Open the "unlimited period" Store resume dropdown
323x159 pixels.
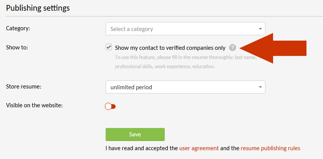click(181, 87)
